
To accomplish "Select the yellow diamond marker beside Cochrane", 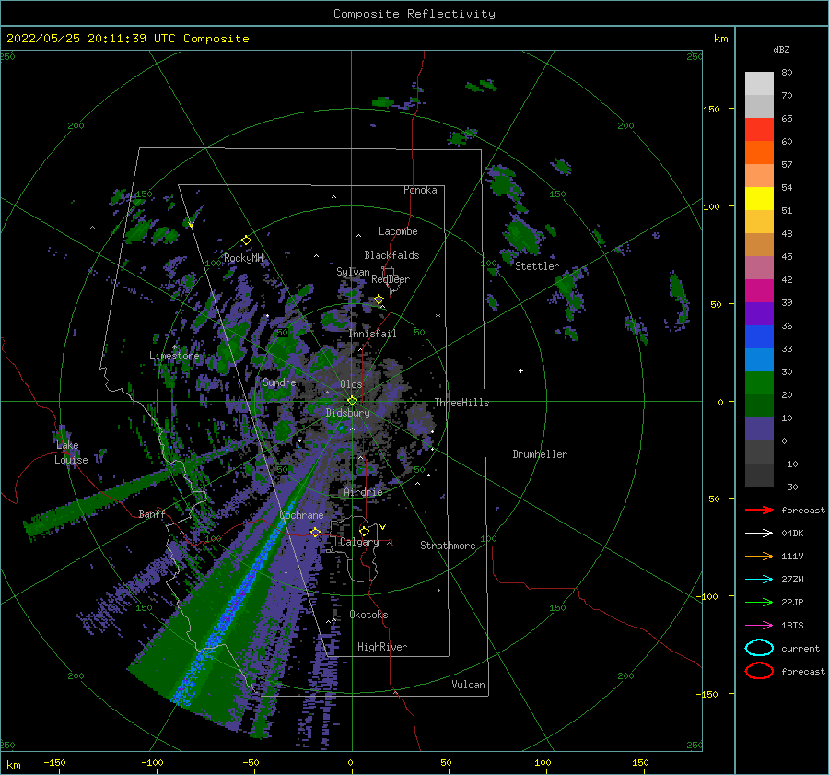I will 315,532.
